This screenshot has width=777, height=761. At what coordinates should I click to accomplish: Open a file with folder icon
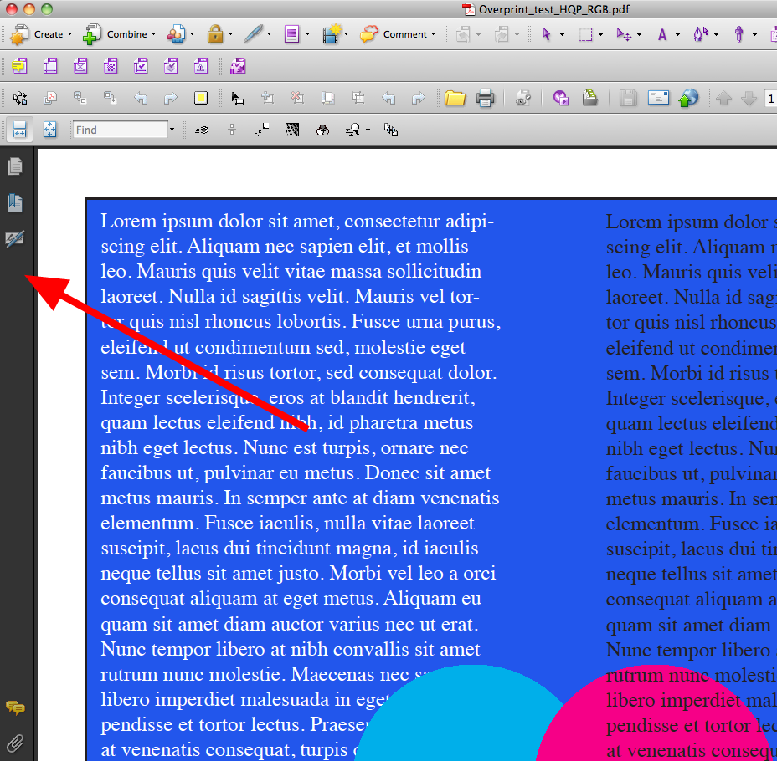click(x=455, y=98)
